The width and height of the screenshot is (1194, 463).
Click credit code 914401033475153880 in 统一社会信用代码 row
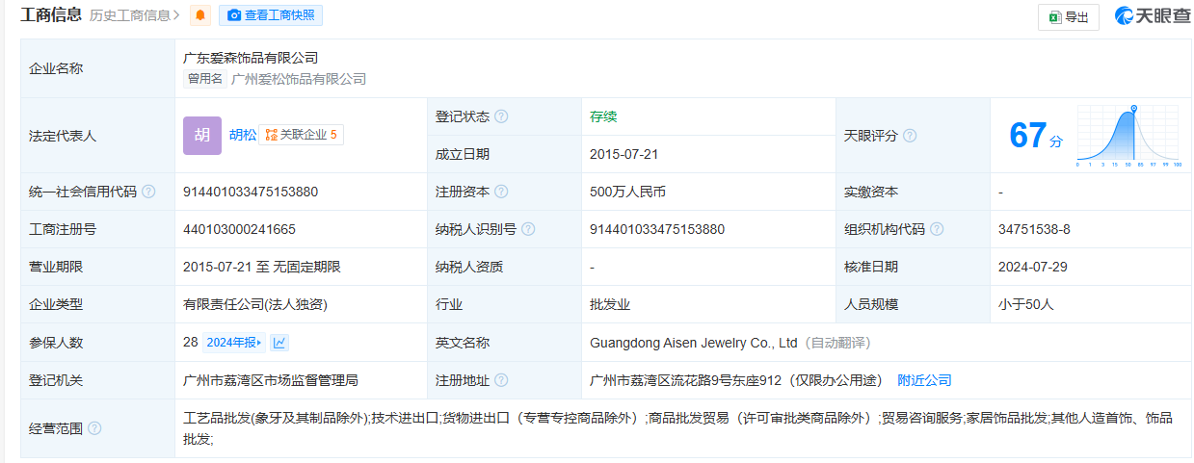pos(251,192)
